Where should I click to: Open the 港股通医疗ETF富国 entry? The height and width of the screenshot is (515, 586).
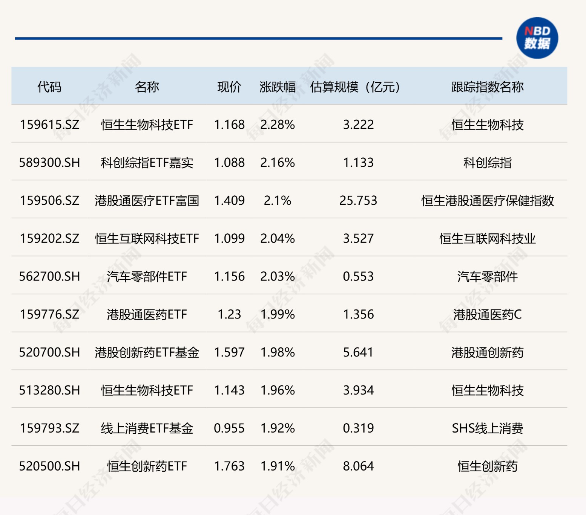coord(147,201)
